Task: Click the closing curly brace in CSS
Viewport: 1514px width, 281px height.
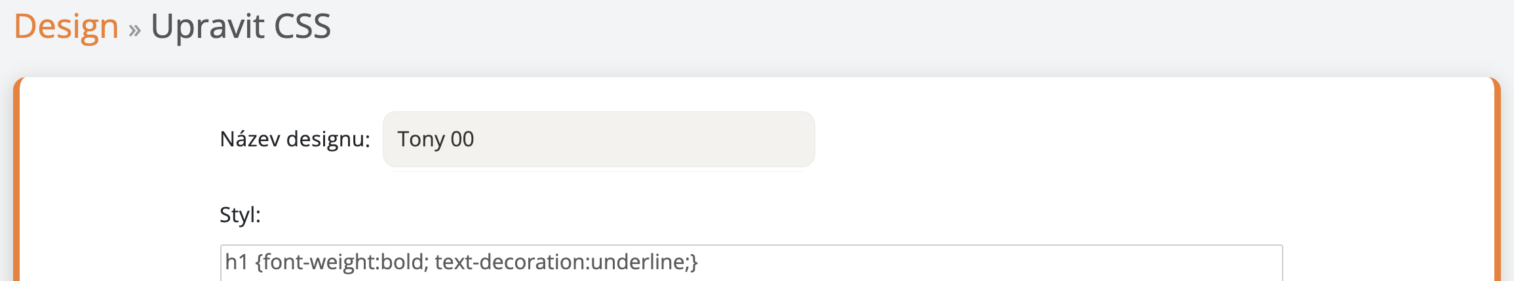Action: pyautogui.click(x=694, y=262)
